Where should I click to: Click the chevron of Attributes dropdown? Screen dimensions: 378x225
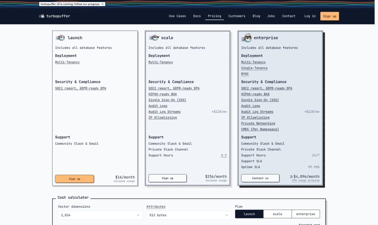tap(227, 215)
